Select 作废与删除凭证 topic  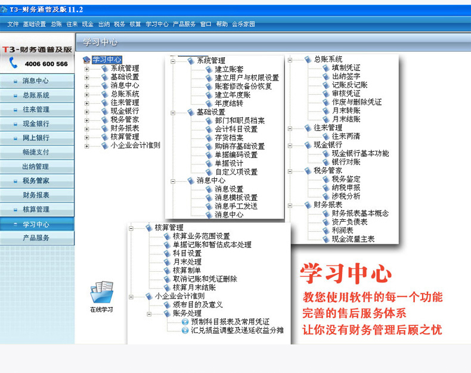(357, 102)
